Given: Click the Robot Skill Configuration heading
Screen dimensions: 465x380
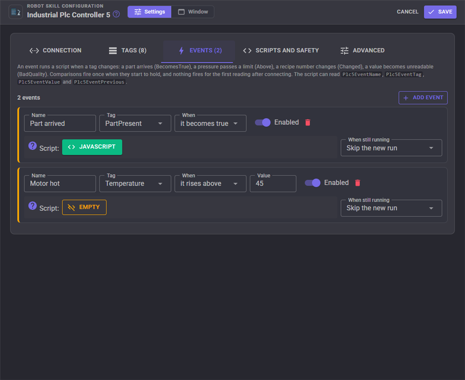Looking at the screenshot, I should coord(65,6).
